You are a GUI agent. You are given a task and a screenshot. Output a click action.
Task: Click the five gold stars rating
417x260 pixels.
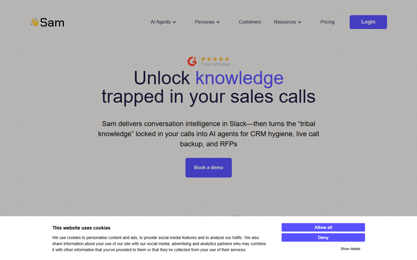click(215, 59)
